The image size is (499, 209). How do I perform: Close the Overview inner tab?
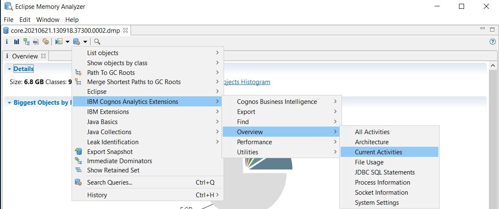pos(43,56)
